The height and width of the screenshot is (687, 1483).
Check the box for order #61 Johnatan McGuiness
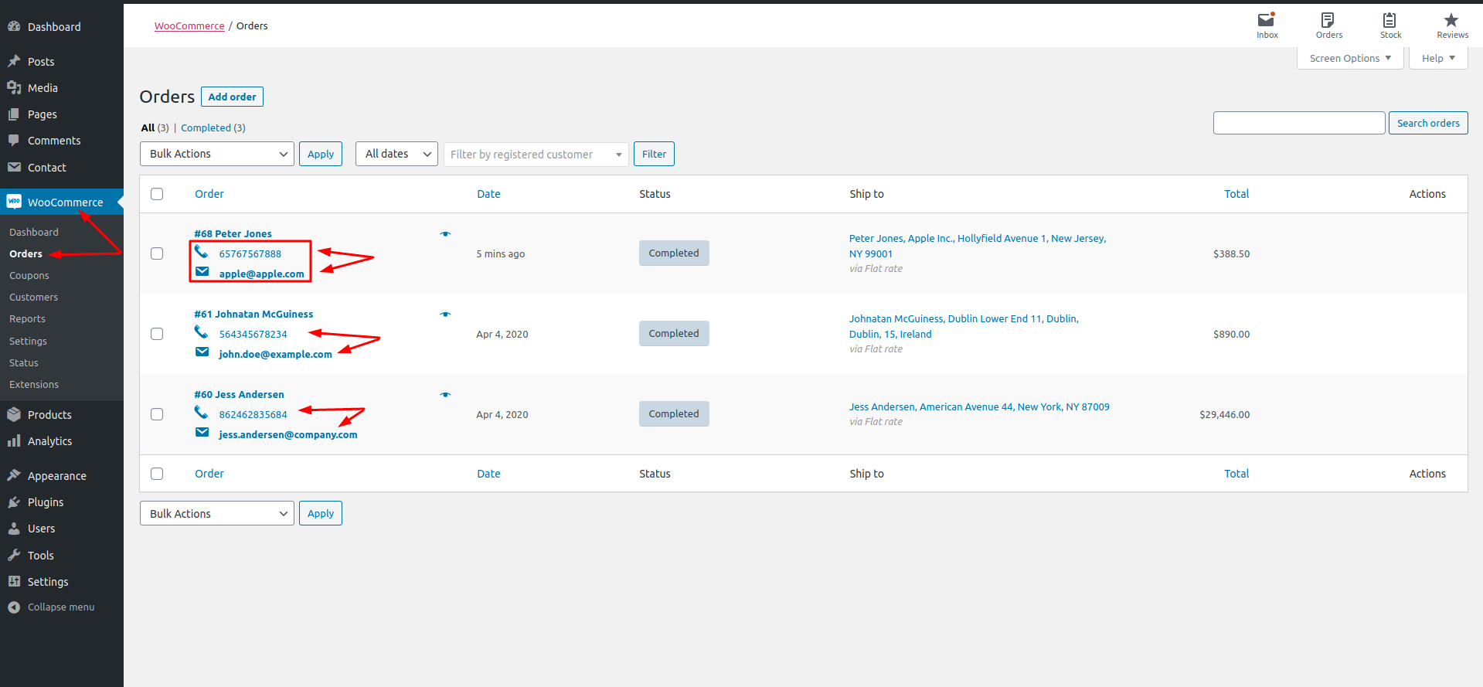pyautogui.click(x=157, y=334)
